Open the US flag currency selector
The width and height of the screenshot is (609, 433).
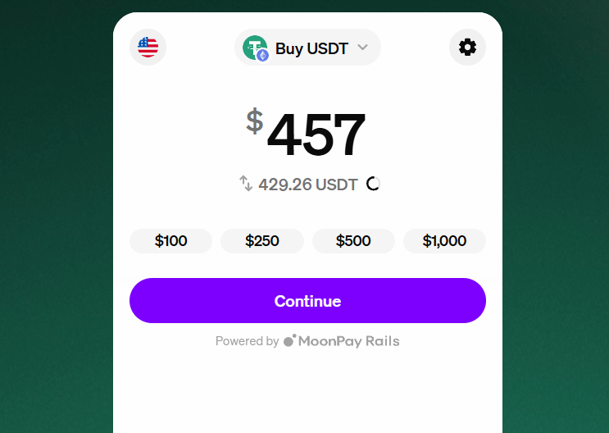tap(148, 47)
